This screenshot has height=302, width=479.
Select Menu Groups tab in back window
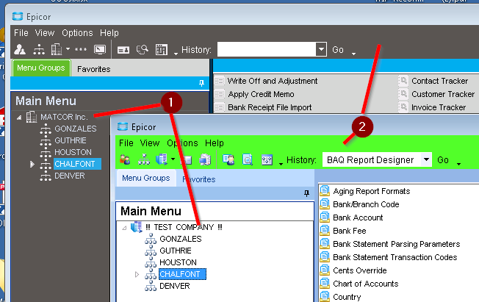[x=41, y=68]
